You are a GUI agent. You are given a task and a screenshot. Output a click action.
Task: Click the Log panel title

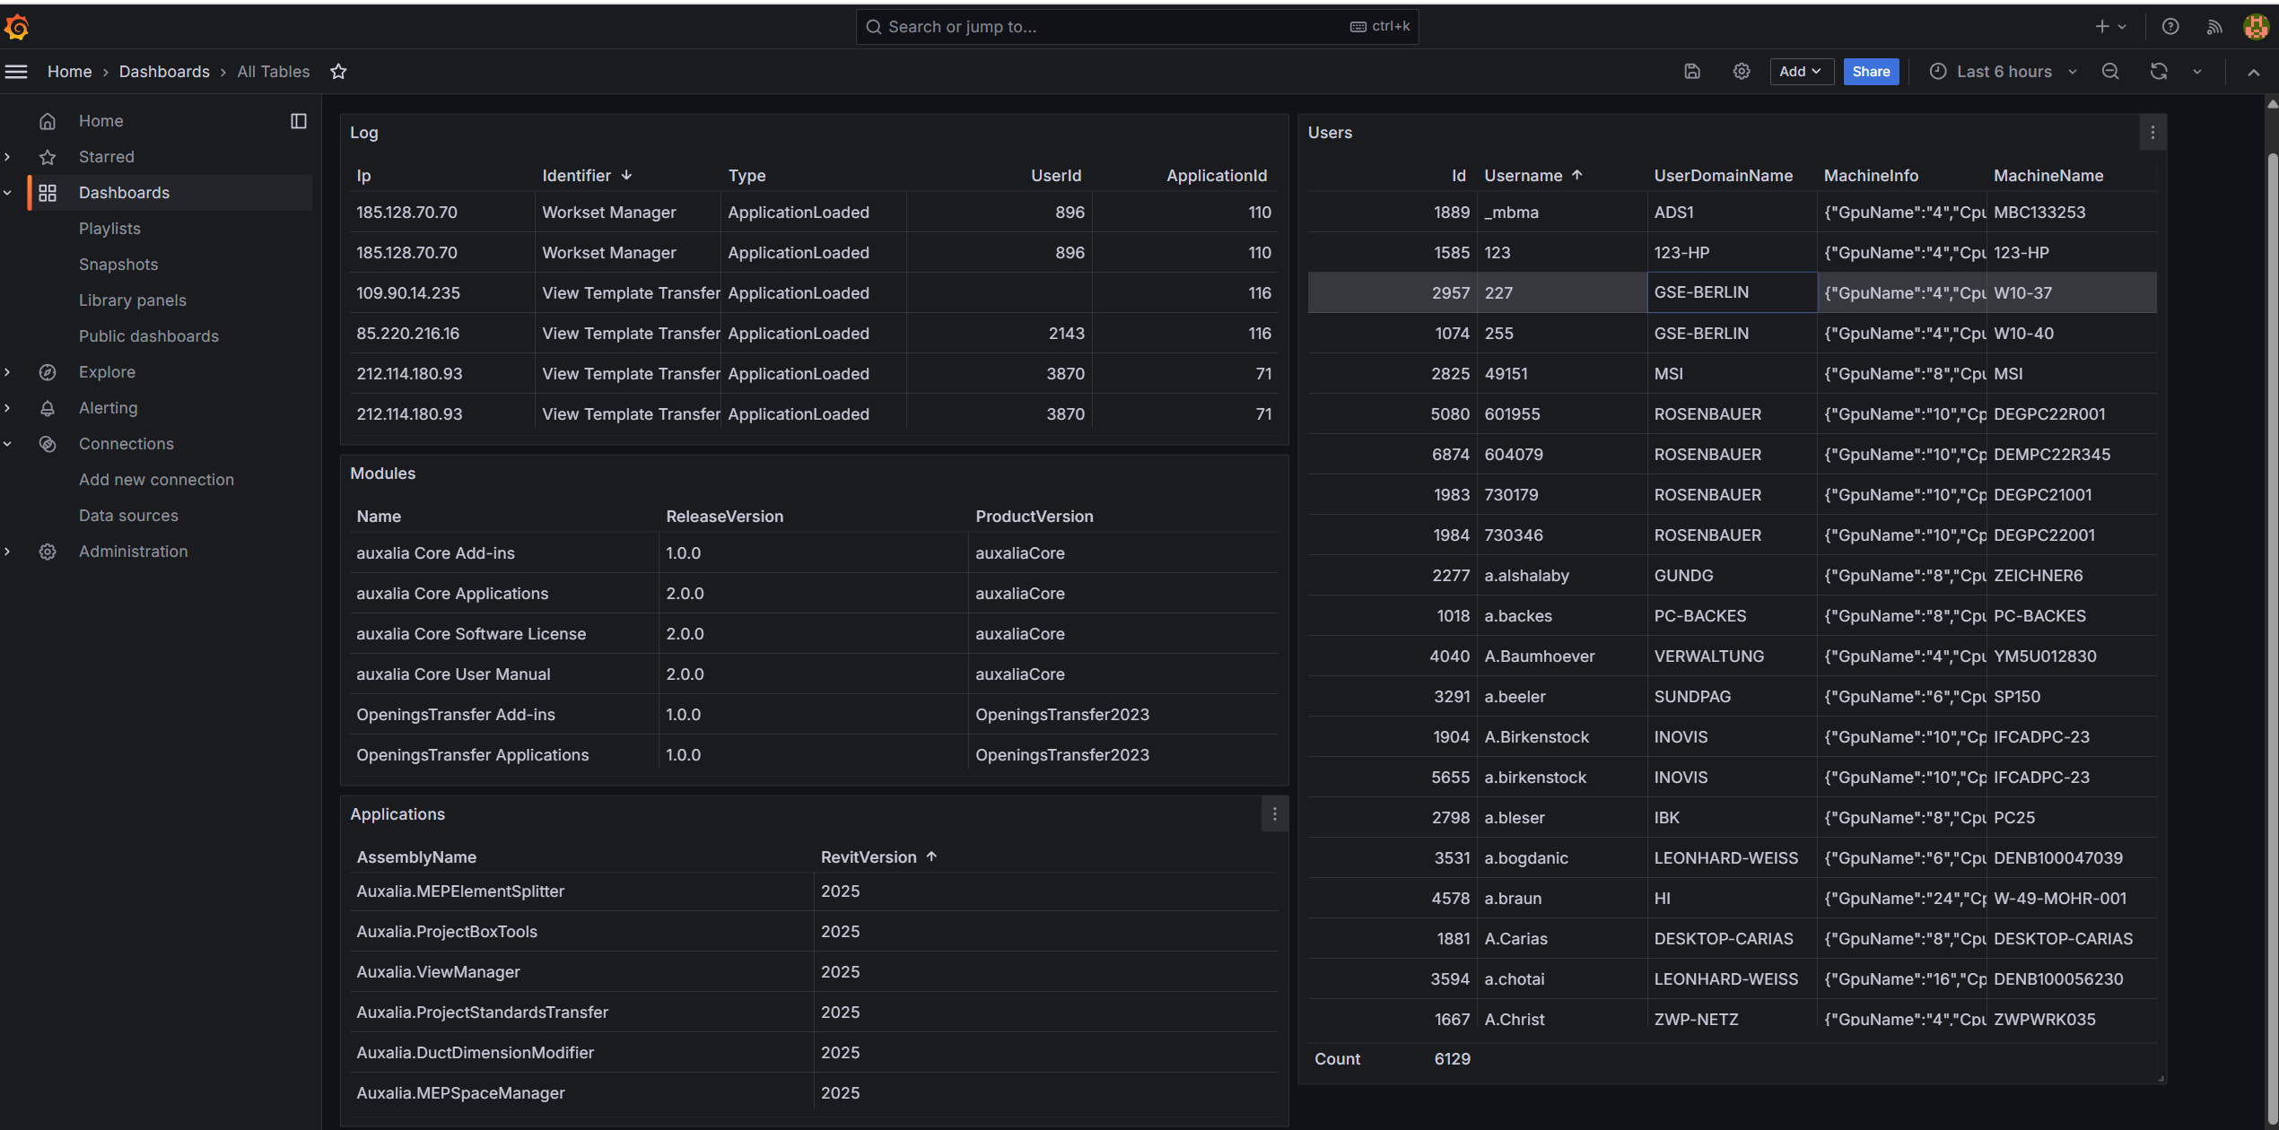click(x=363, y=133)
